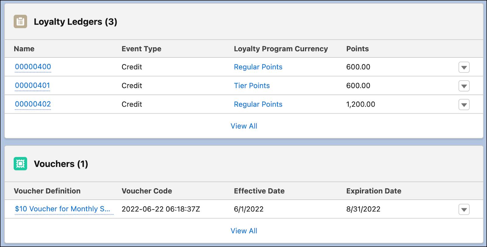Sort by the Points column header
The height and width of the screenshot is (247, 487).
357,49
